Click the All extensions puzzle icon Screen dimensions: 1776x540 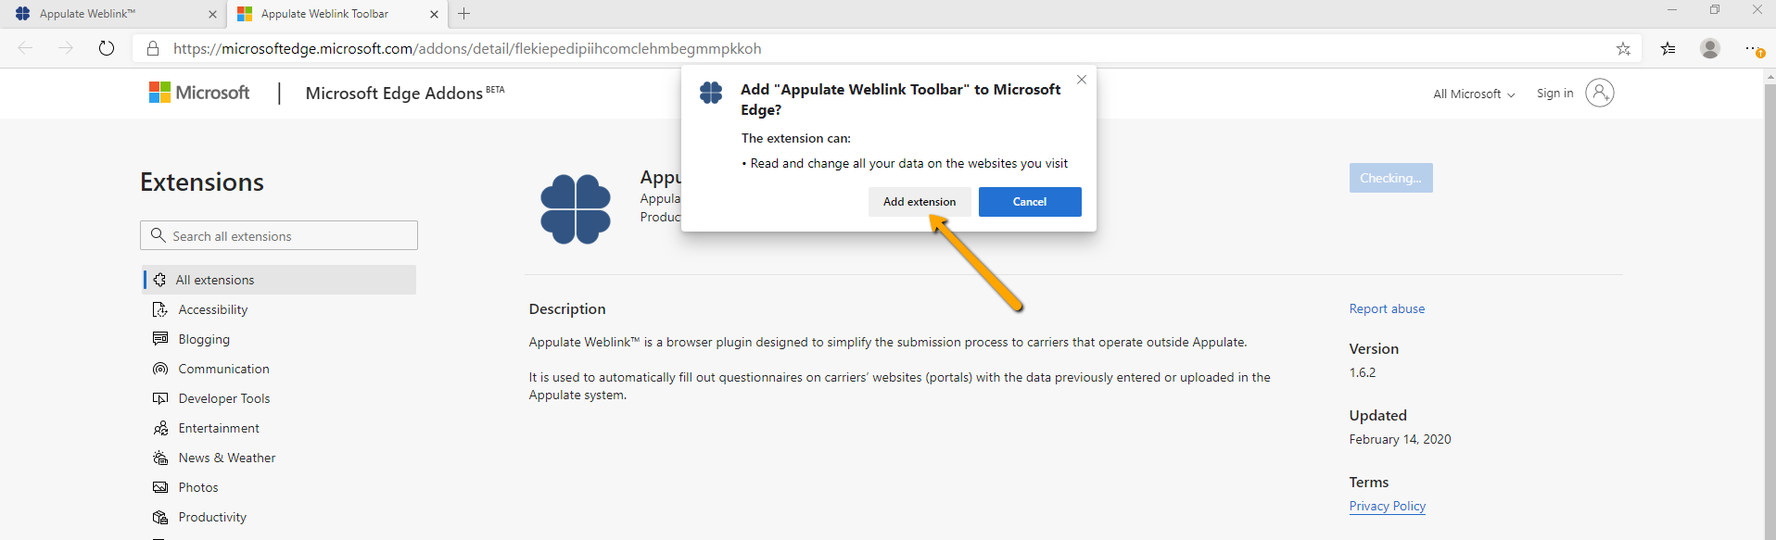tap(159, 280)
